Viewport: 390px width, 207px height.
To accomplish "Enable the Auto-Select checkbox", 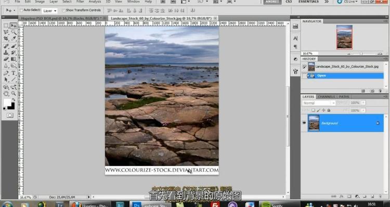I will 21,10.
